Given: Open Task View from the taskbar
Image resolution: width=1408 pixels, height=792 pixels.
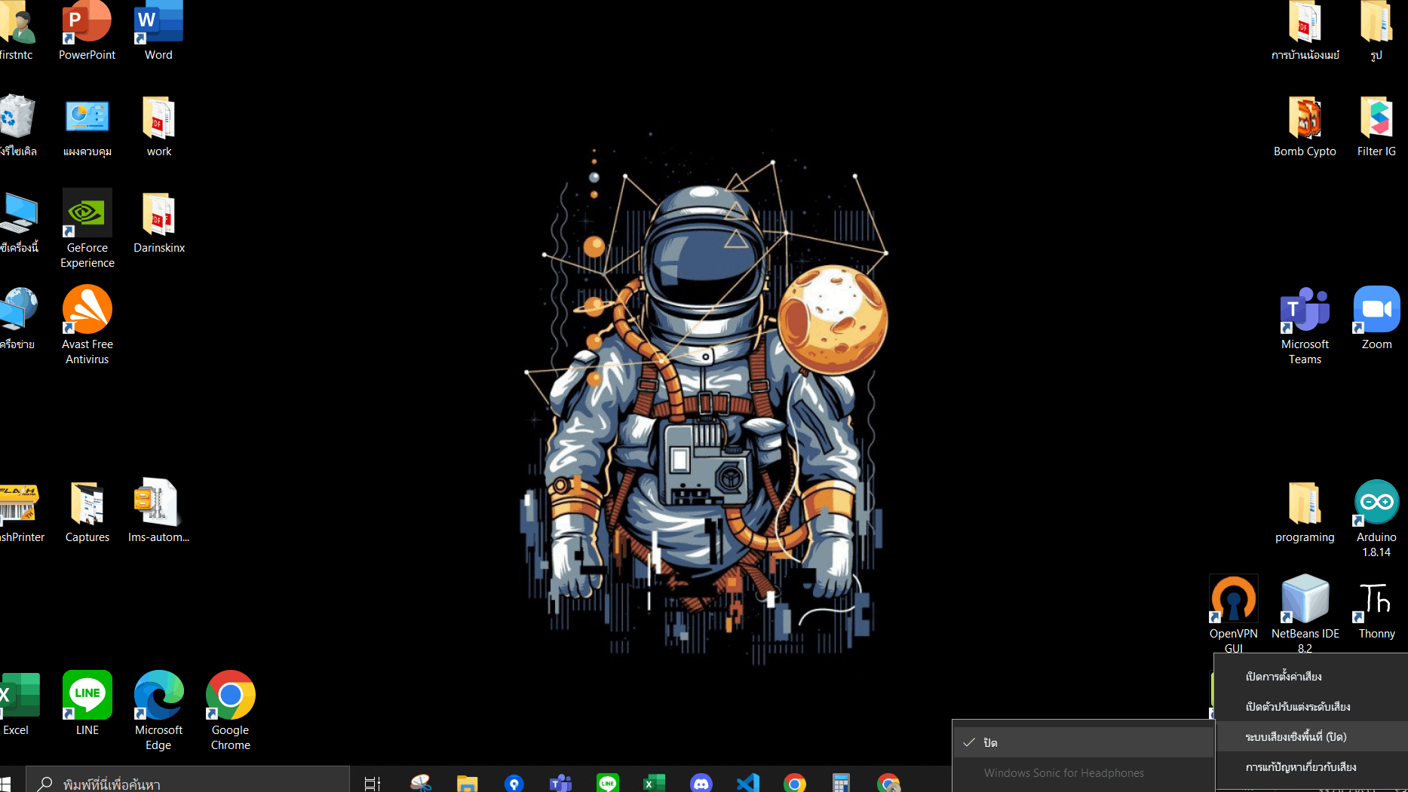Looking at the screenshot, I should tap(373, 783).
